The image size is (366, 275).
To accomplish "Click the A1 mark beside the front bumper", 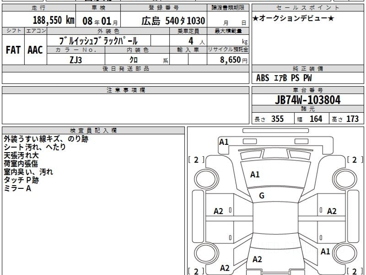I will tap(224, 142).
